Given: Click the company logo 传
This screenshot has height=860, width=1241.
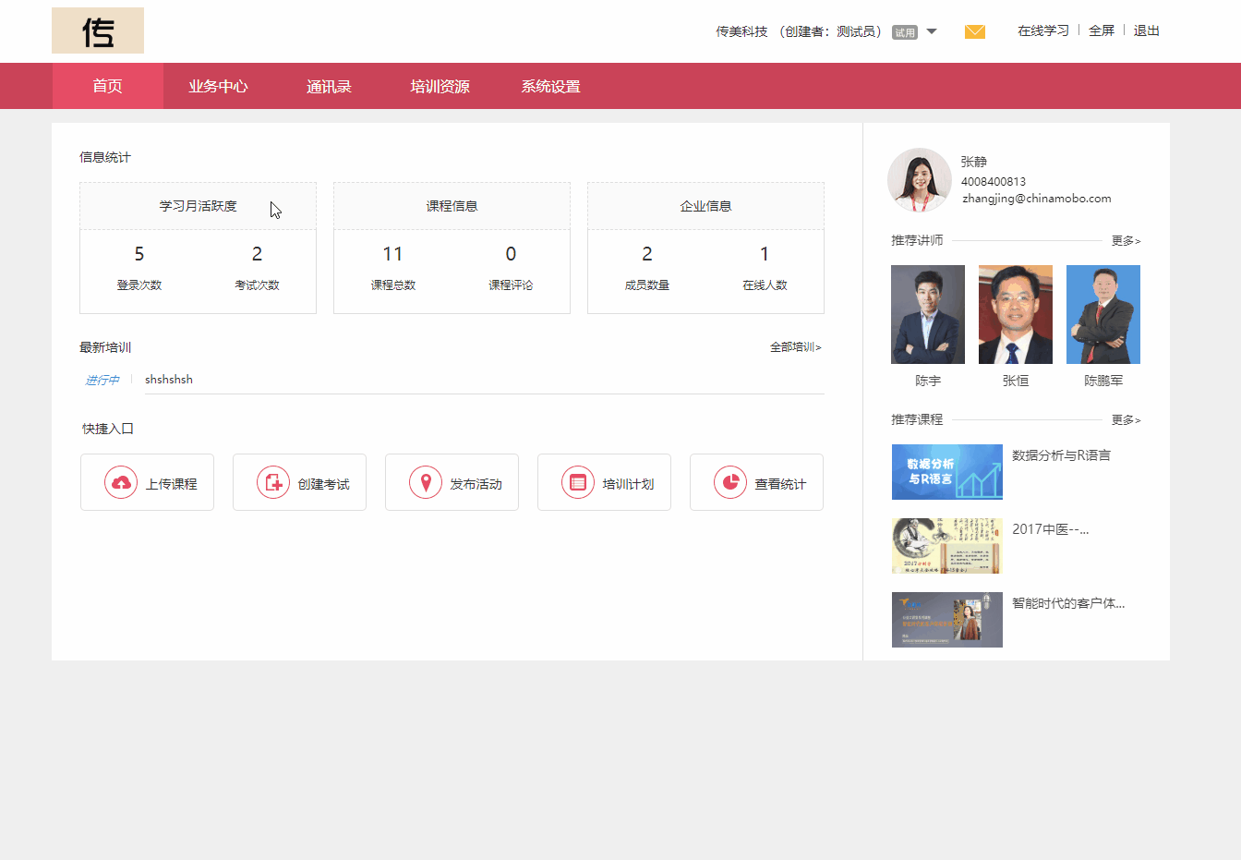Looking at the screenshot, I should 98,30.
